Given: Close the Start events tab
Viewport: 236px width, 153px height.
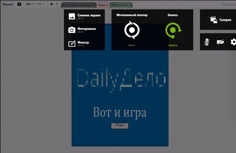Looking at the screenshot, I should pyautogui.click(x=130, y=5).
